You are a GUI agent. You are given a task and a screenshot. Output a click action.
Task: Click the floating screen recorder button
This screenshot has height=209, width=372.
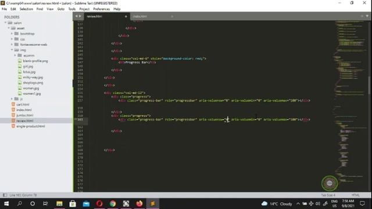pyautogui.click(x=330, y=183)
